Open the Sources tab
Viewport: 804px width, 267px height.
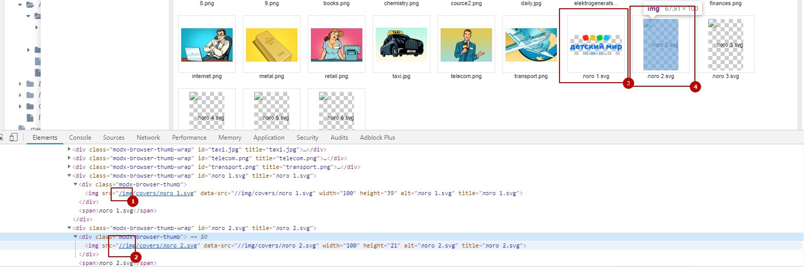(114, 138)
